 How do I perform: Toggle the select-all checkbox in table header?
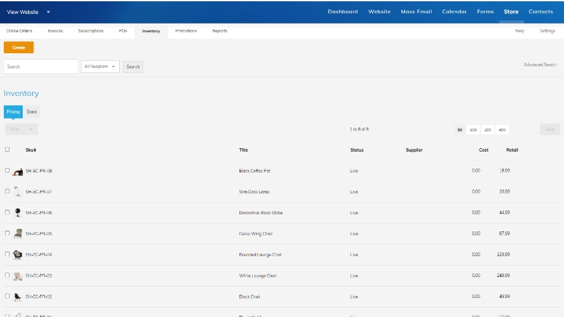coord(8,150)
